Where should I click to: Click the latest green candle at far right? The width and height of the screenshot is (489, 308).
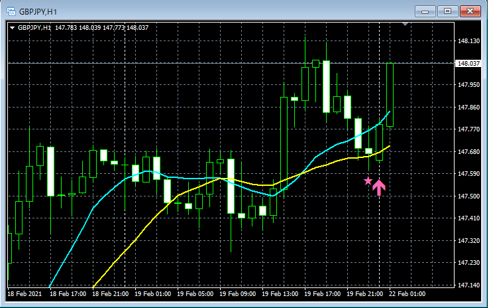tap(390, 95)
